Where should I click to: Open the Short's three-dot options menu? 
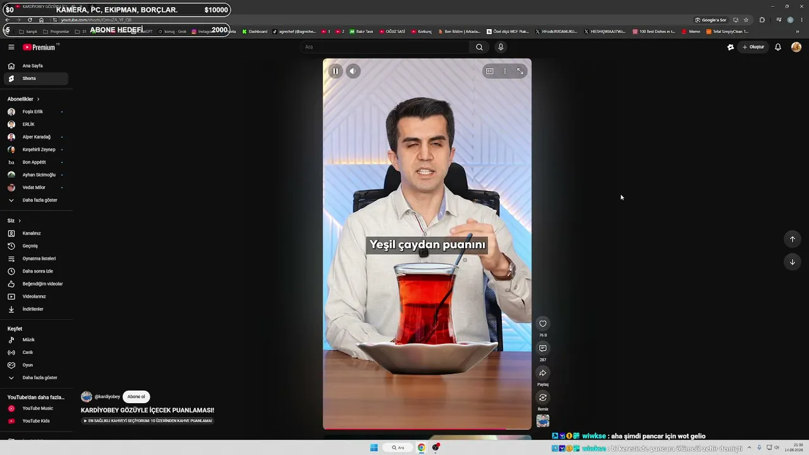(504, 71)
